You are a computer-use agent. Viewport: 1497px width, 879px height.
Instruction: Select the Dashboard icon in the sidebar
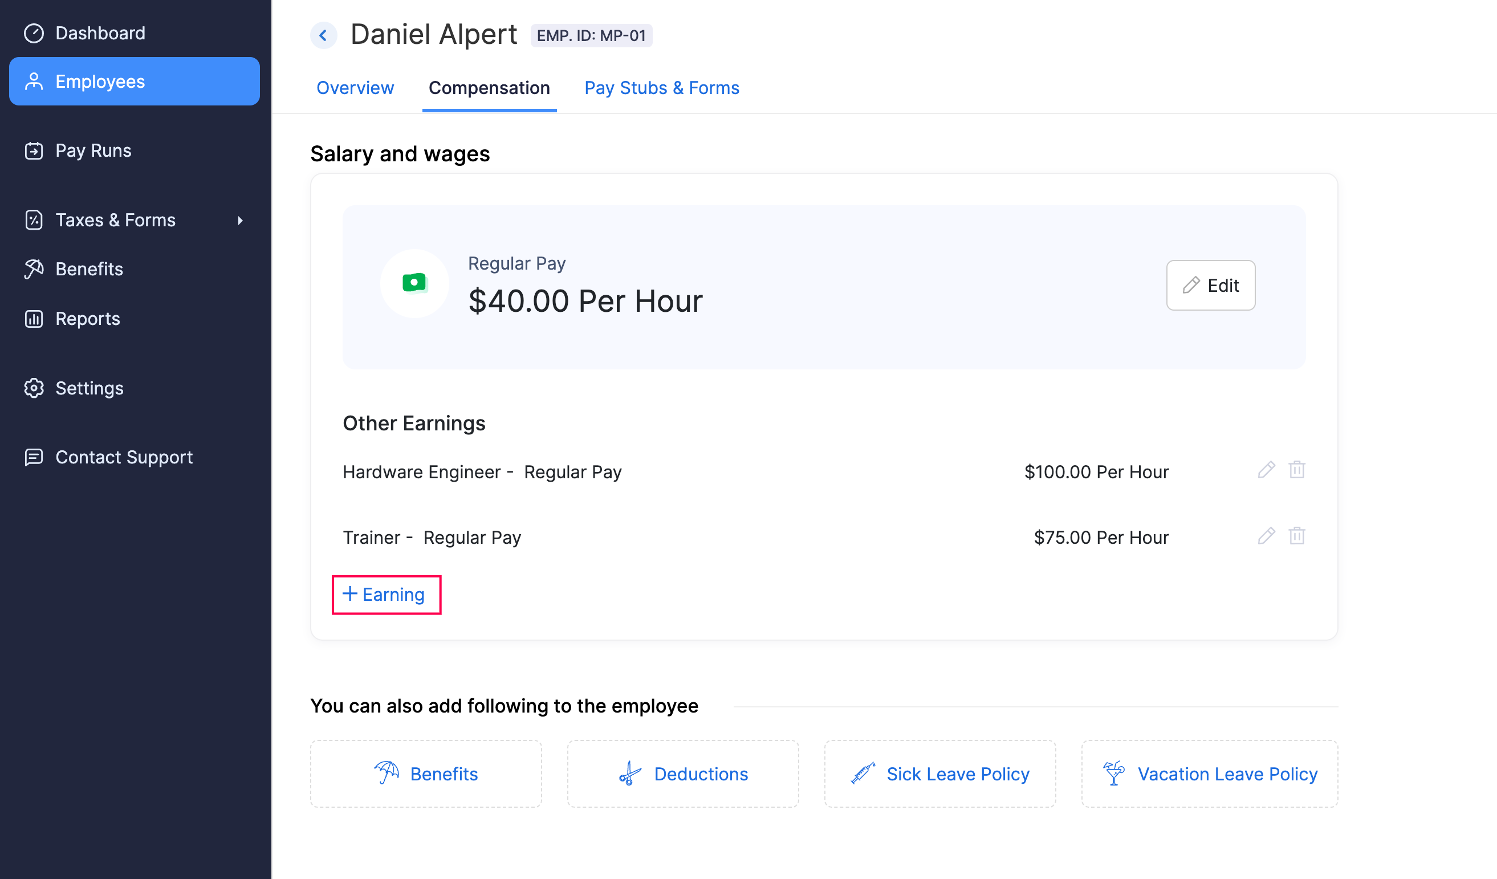[x=34, y=32]
